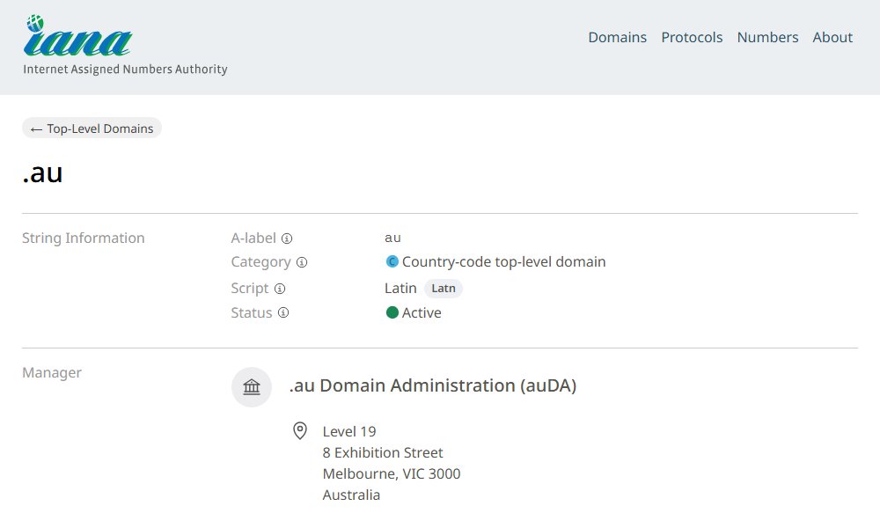This screenshot has width=880, height=528.
Task: Open the Protocols menu
Action: [x=692, y=37]
